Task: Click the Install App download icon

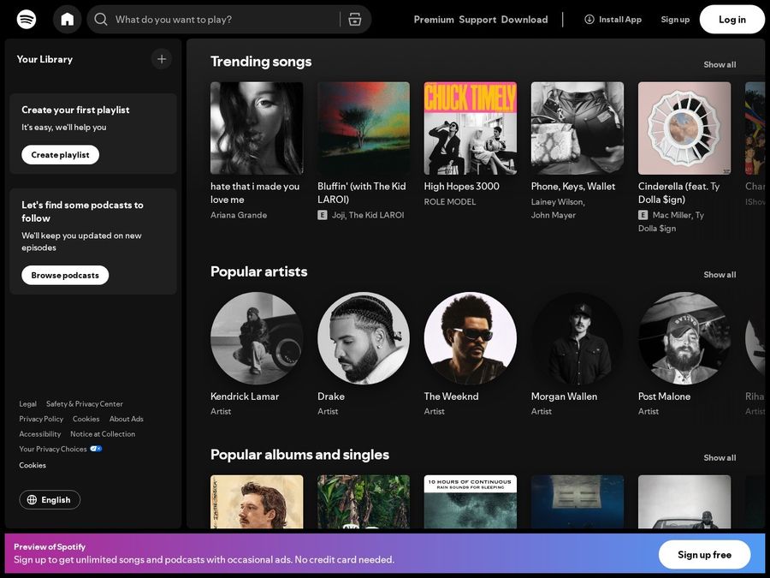Action: coord(589,20)
